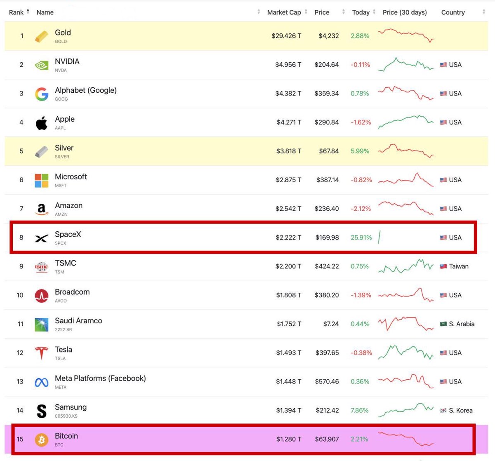
Task: Click Broadcom price $380.20
Action: (327, 295)
